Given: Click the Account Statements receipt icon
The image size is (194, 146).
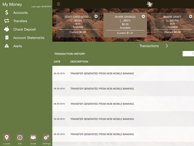Looking at the screenshot, I should pos(7,38).
